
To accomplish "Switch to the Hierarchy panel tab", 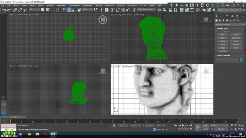I will coord(227,16).
